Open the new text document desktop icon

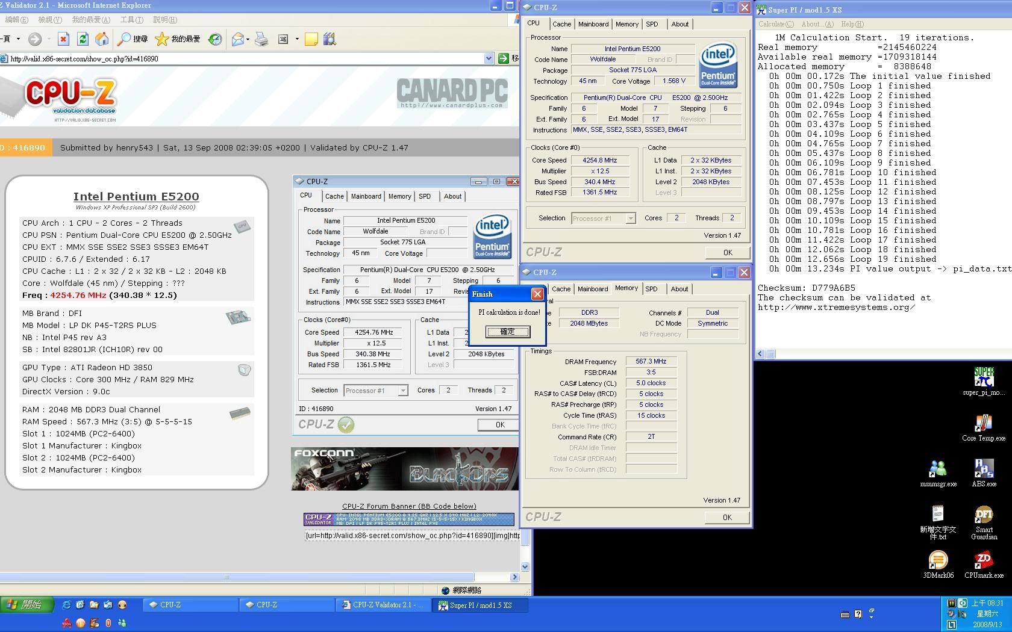pos(938,522)
